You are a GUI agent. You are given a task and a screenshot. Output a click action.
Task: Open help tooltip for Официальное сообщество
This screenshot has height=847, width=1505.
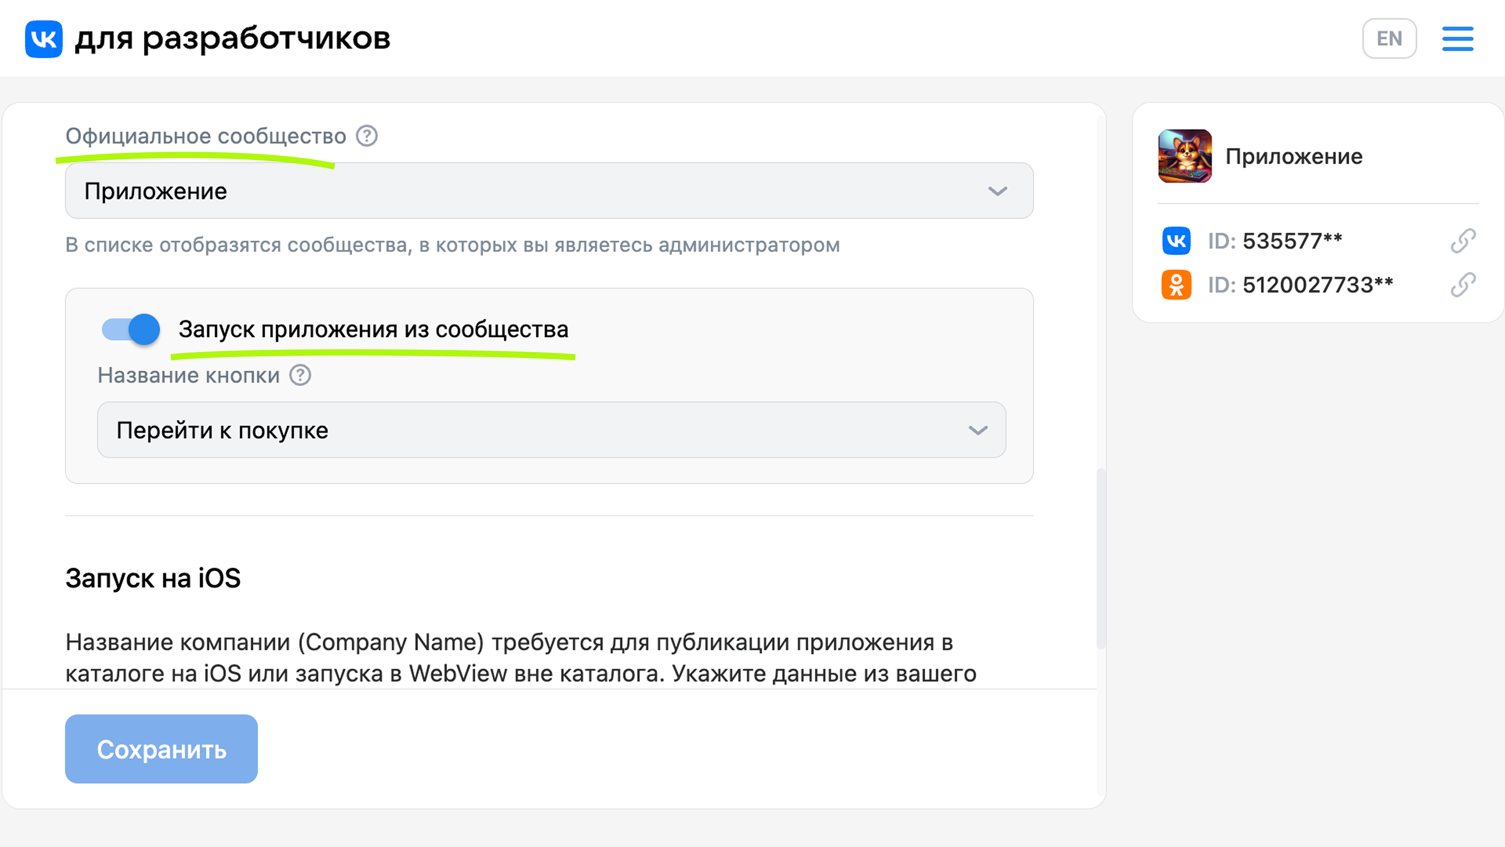point(367,136)
